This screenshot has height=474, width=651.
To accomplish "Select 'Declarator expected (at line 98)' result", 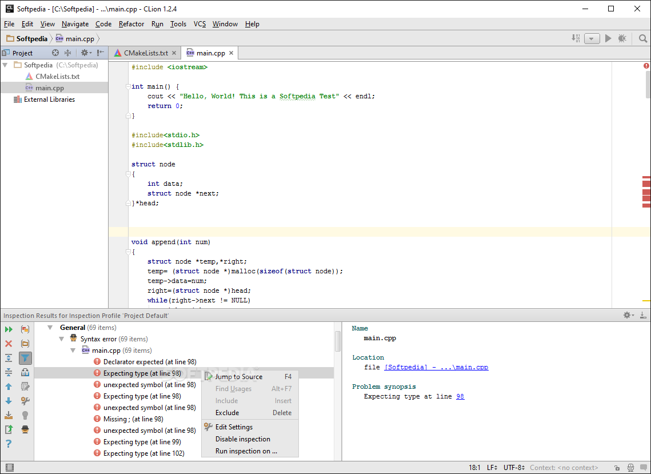I will [x=150, y=362].
